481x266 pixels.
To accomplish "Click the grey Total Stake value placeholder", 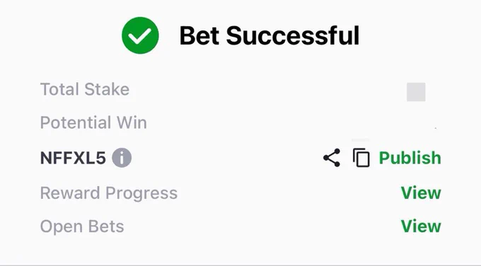I will (x=416, y=92).
